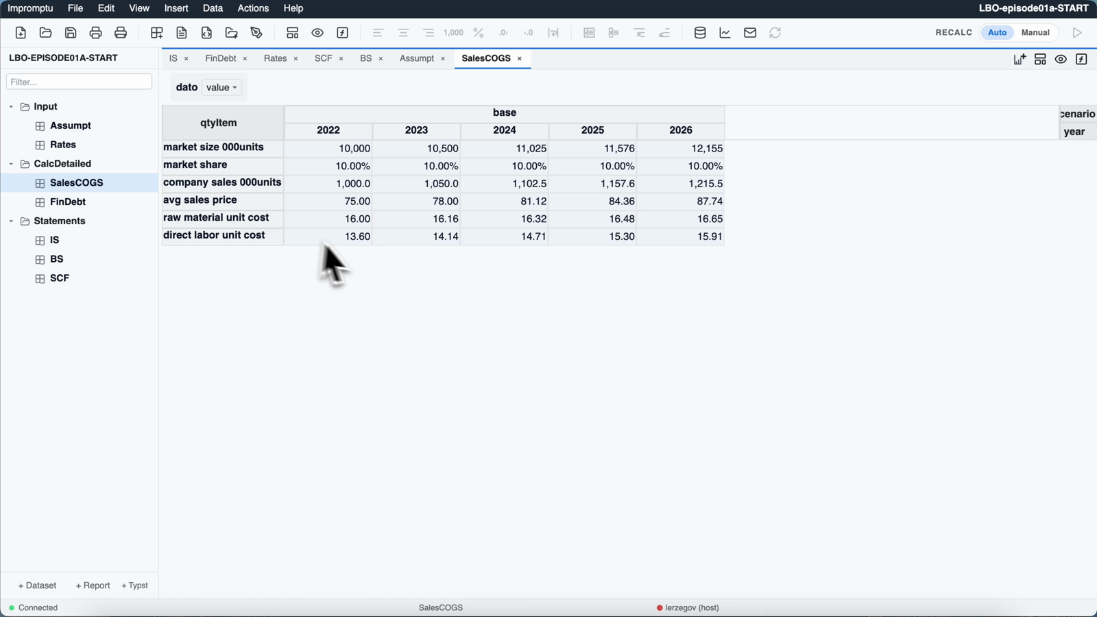Click the column width icon
Viewport: 1097px width, 617px height.
coord(553,33)
